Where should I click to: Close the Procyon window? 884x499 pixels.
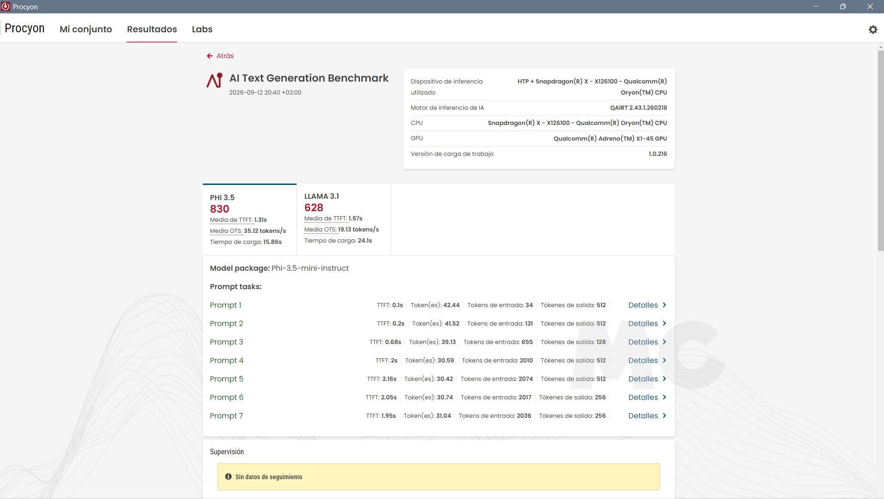(870, 6)
